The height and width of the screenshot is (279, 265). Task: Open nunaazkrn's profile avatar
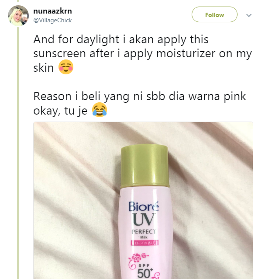pyautogui.click(x=18, y=16)
